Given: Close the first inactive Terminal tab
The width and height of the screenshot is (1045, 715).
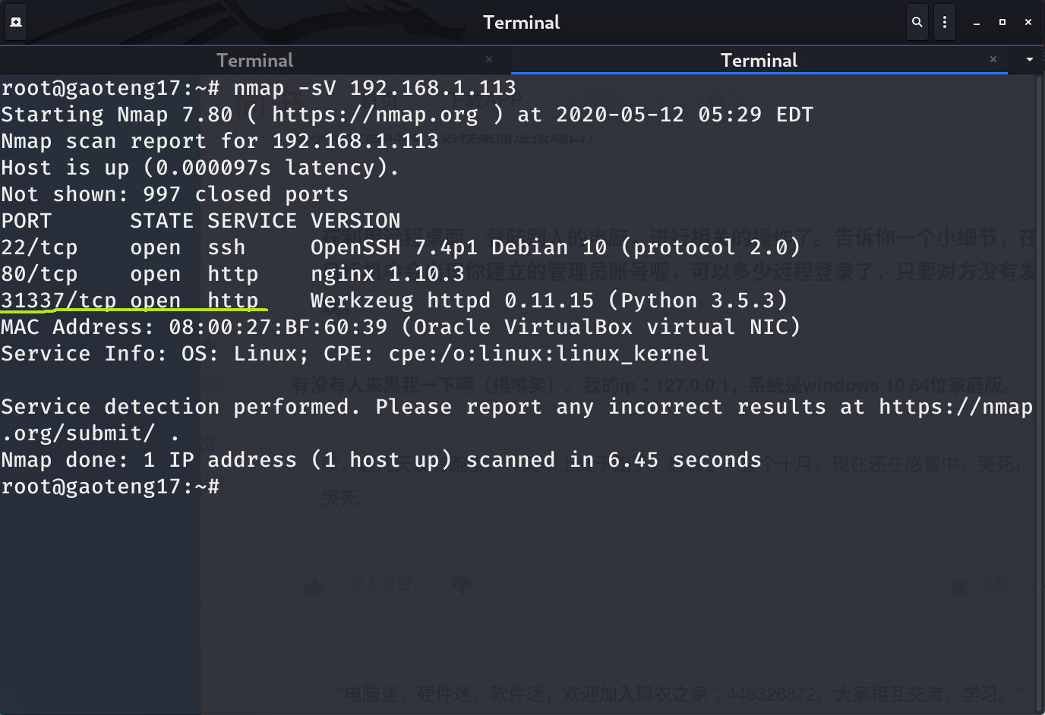Looking at the screenshot, I should click(489, 59).
